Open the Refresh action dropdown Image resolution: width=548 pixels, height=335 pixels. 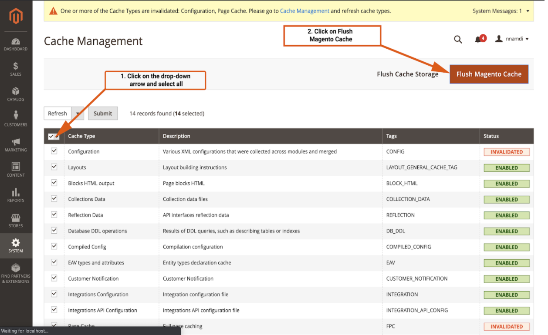[x=78, y=114]
